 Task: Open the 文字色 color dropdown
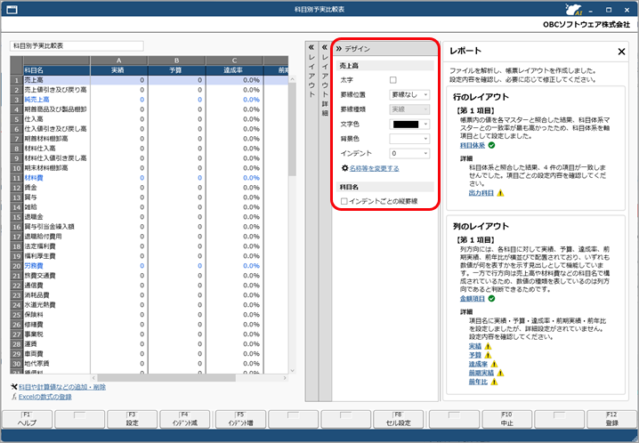409,125
